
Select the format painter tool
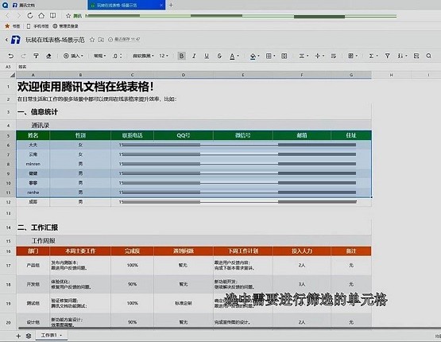click(x=36, y=56)
